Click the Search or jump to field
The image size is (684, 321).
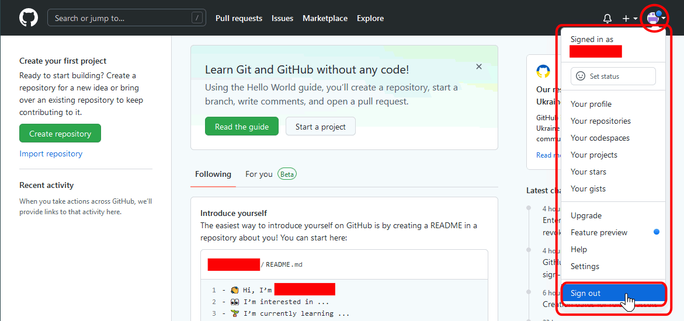point(127,18)
